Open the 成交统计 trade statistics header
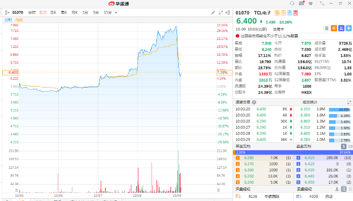 [x=310, y=102]
